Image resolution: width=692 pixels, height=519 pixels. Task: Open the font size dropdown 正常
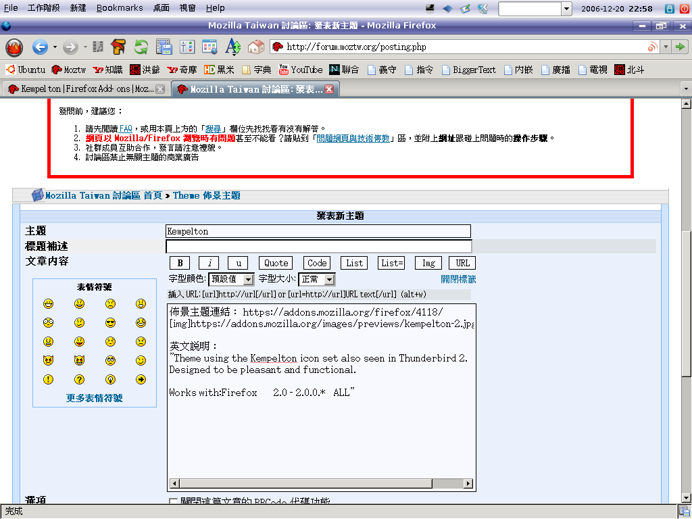point(317,279)
